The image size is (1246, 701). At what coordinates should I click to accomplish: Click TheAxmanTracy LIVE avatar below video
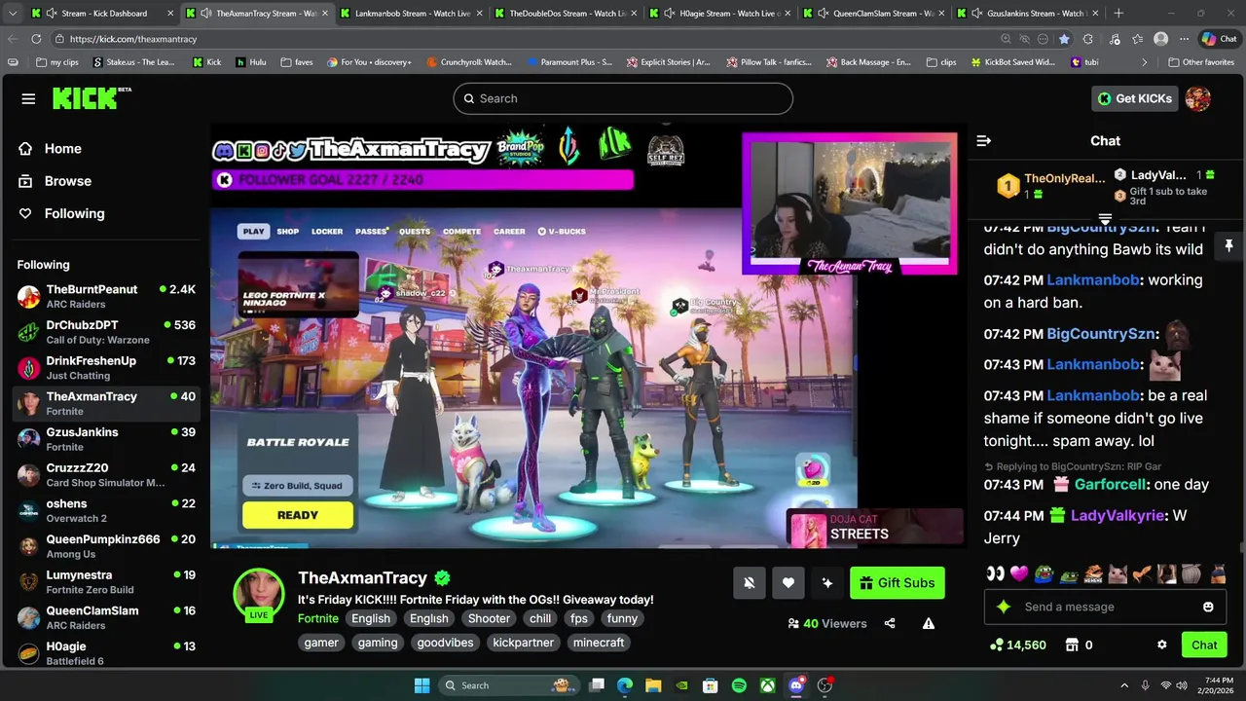(258, 594)
